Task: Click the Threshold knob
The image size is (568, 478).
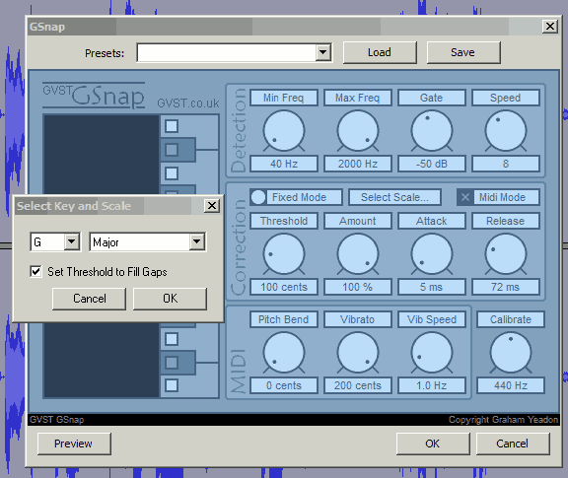Action: coord(284,254)
